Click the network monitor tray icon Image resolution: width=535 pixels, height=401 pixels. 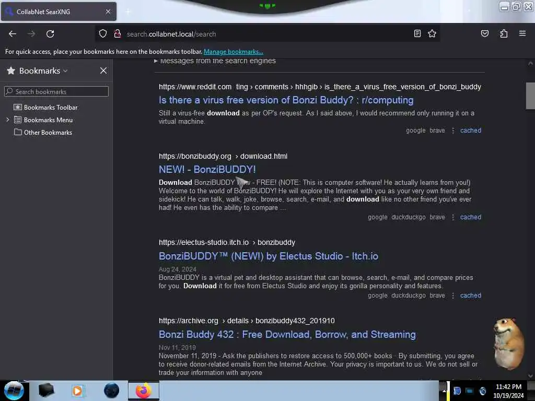[470, 391]
